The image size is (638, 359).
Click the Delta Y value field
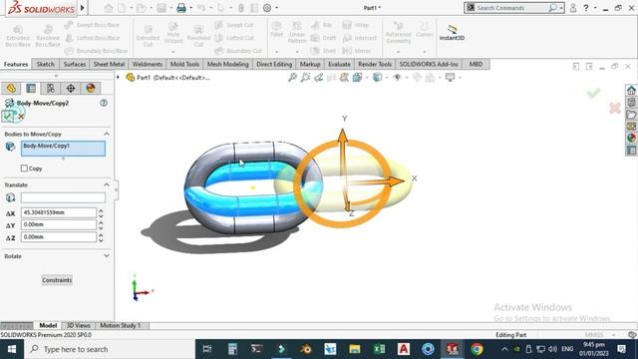point(59,224)
